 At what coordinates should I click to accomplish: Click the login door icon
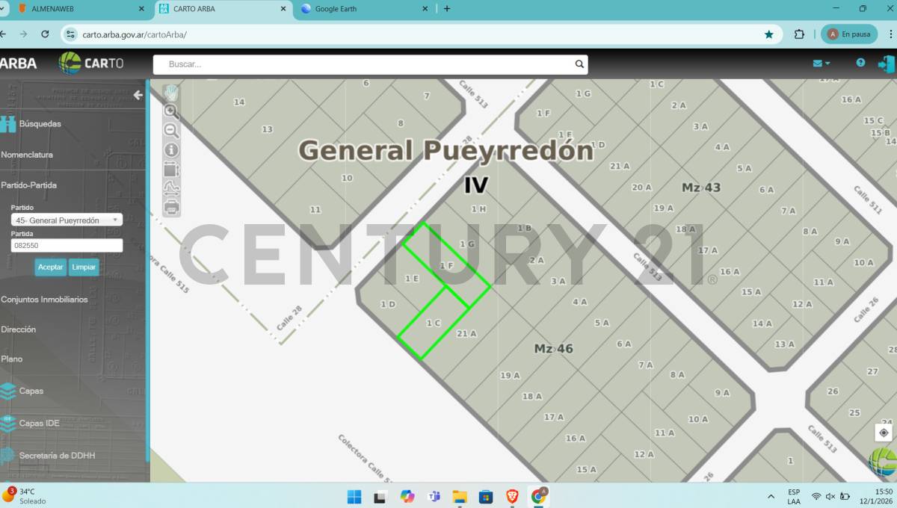(x=886, y=63)
